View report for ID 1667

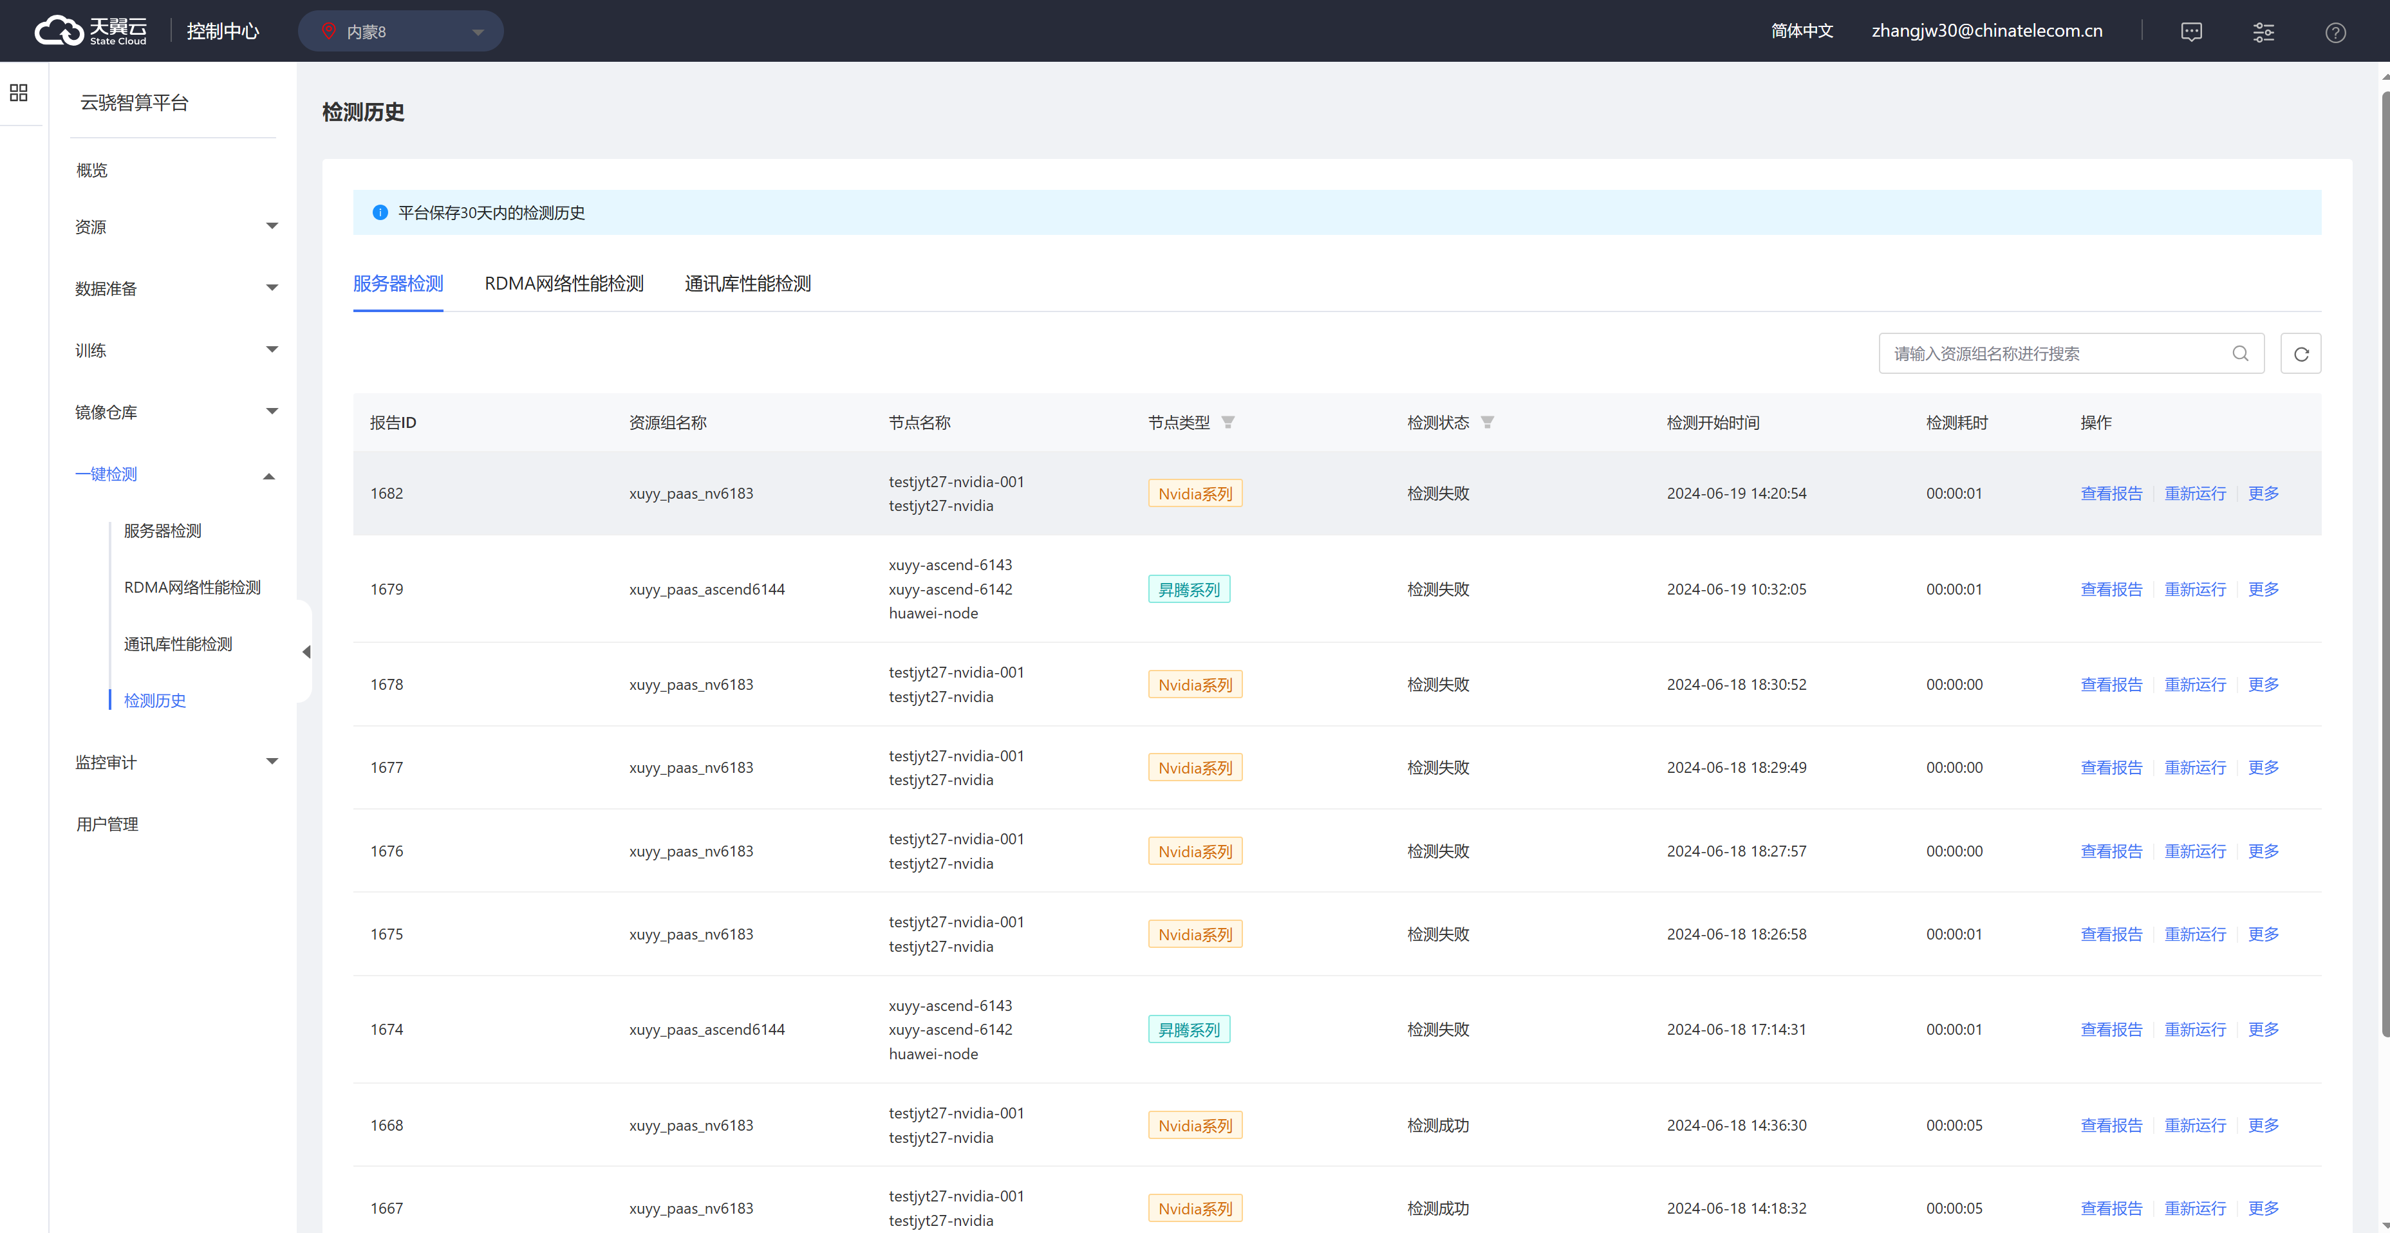click(x=2112, y=1208)
